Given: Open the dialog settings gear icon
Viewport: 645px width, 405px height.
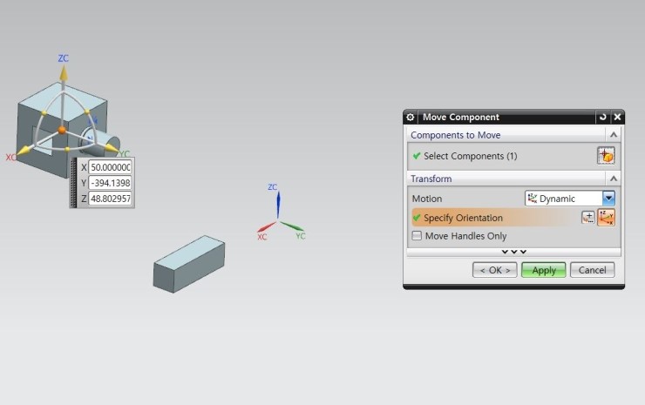Looking at the screenshot, I should (411, 117).
